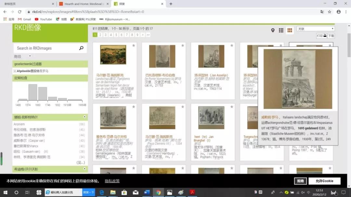This screenshot has width=351, height=197.
Task: Open the sort order dropdown
Action: pyautogui.click(x=315, y=29)
